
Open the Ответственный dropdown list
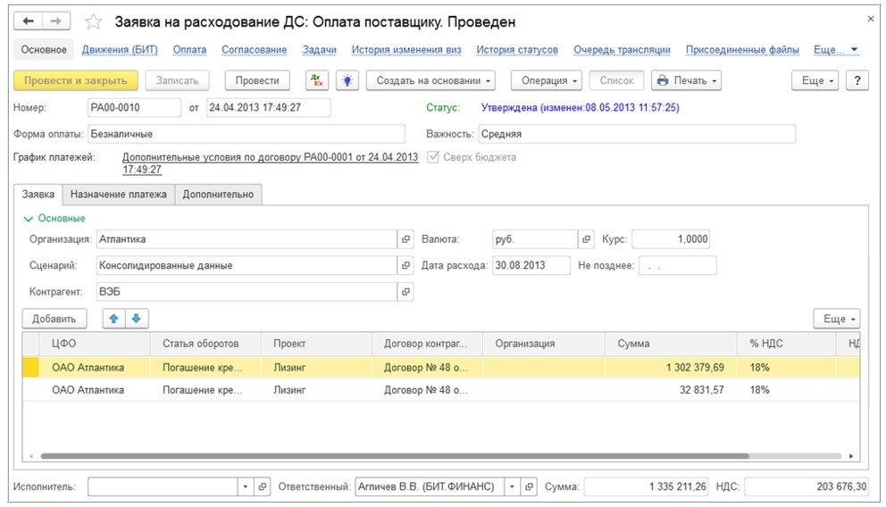tap(512, 486)
